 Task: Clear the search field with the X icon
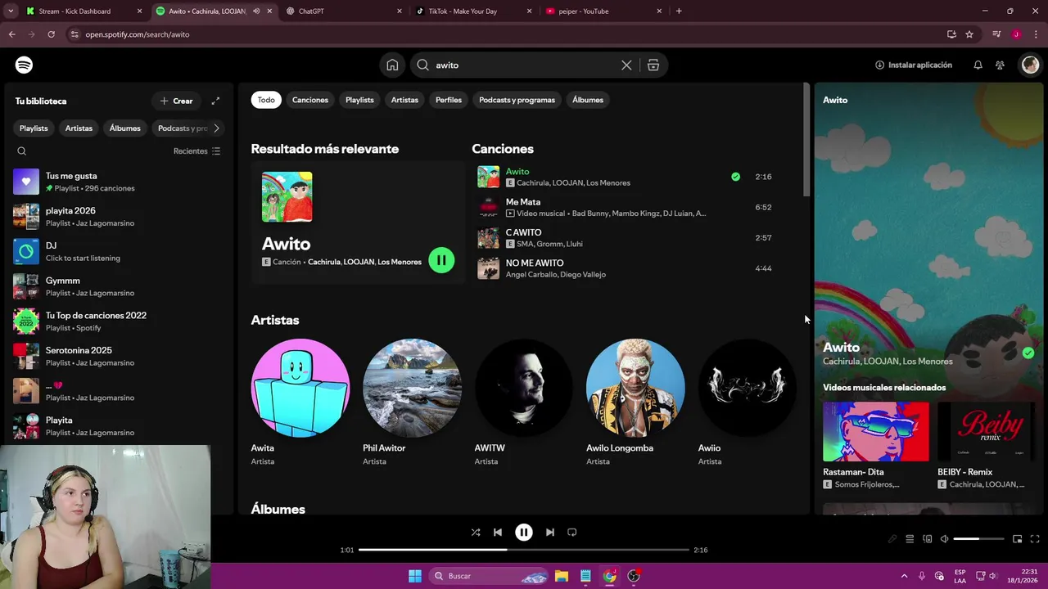coord(626,65)
